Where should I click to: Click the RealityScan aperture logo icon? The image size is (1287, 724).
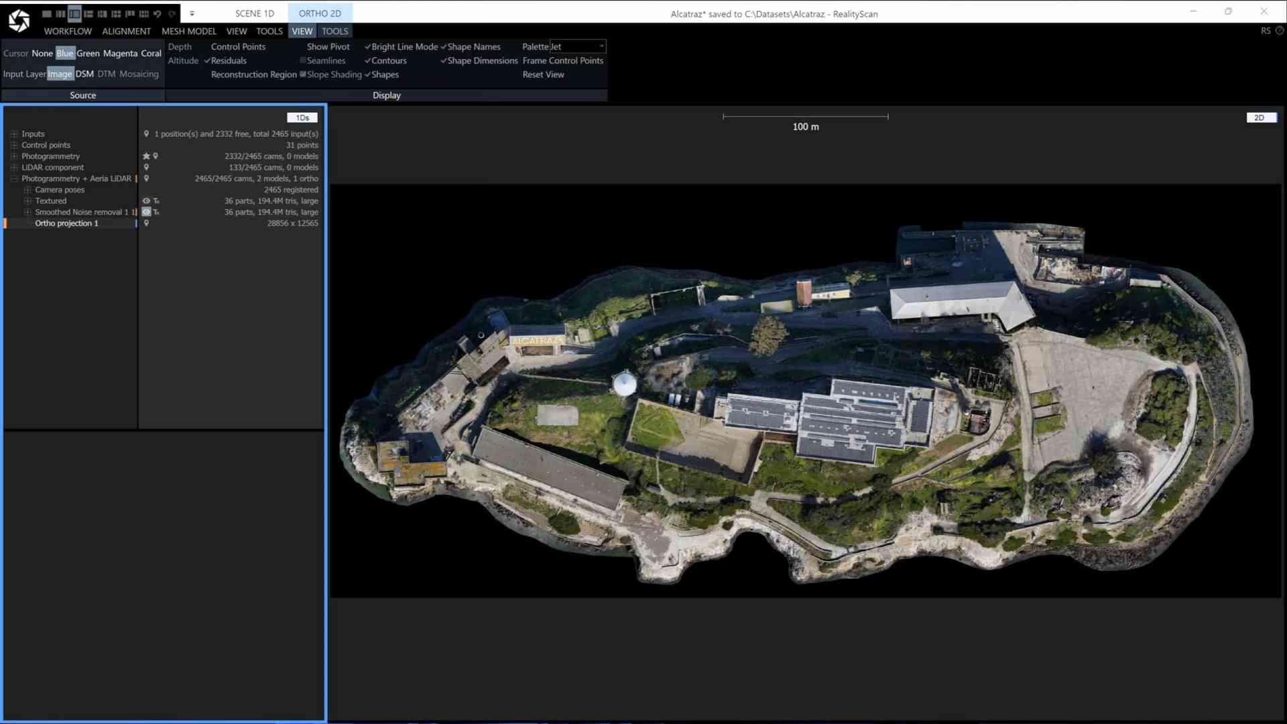(19, 18)
